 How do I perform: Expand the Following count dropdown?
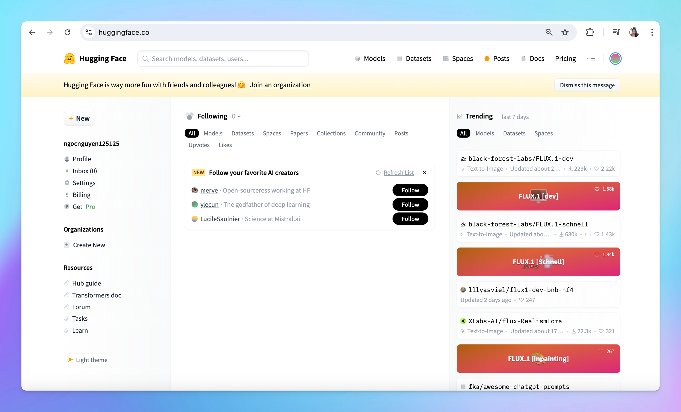coord(236,116)
